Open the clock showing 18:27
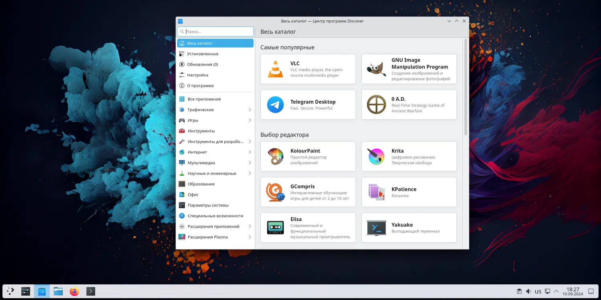The image size is (601, 300). click(x=573, y=291)
